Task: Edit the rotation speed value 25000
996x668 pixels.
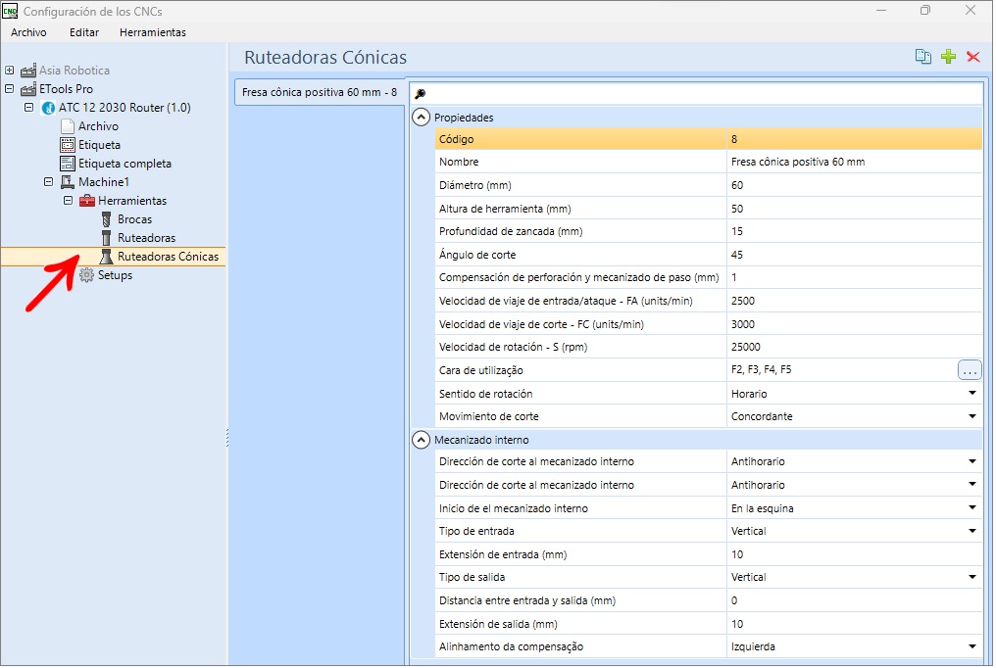Action: coord(855,347)
